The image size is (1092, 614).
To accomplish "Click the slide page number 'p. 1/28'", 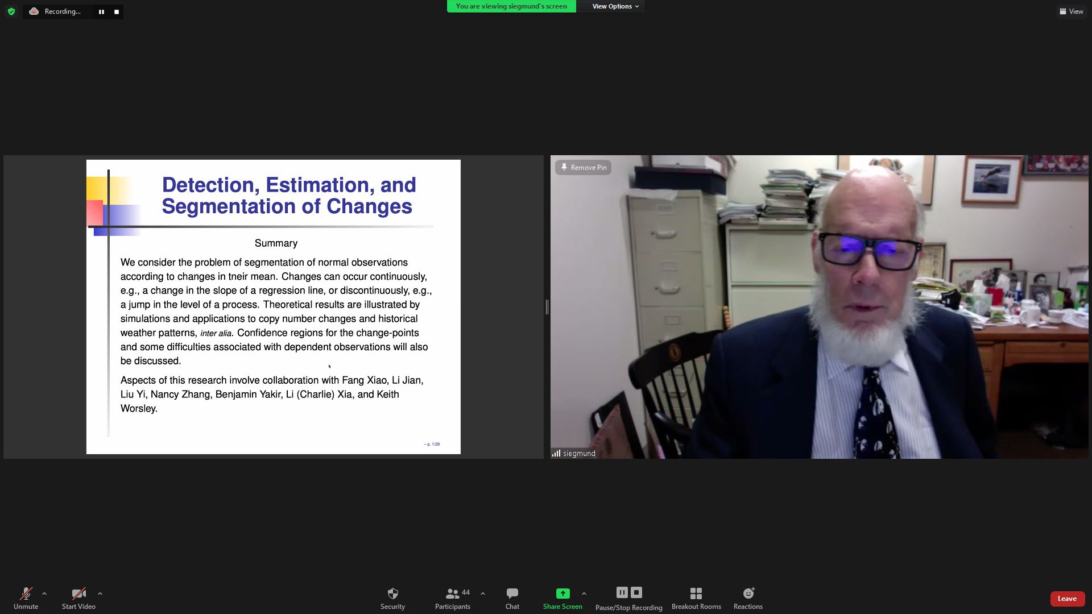I will [432, 444].
